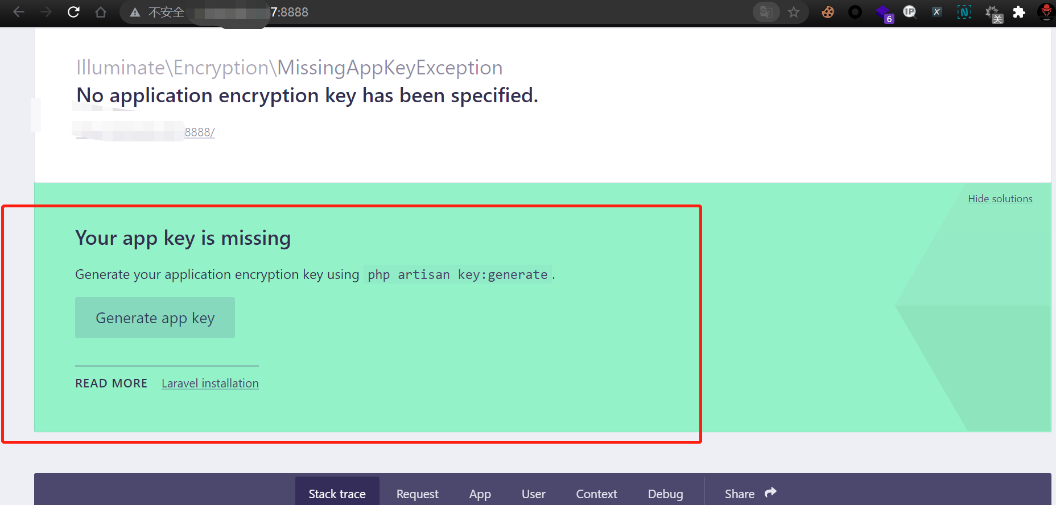The height and width of the screenshot is (505, 1056).
Task: Open the teal N capture extension
Action: point(964,12)
